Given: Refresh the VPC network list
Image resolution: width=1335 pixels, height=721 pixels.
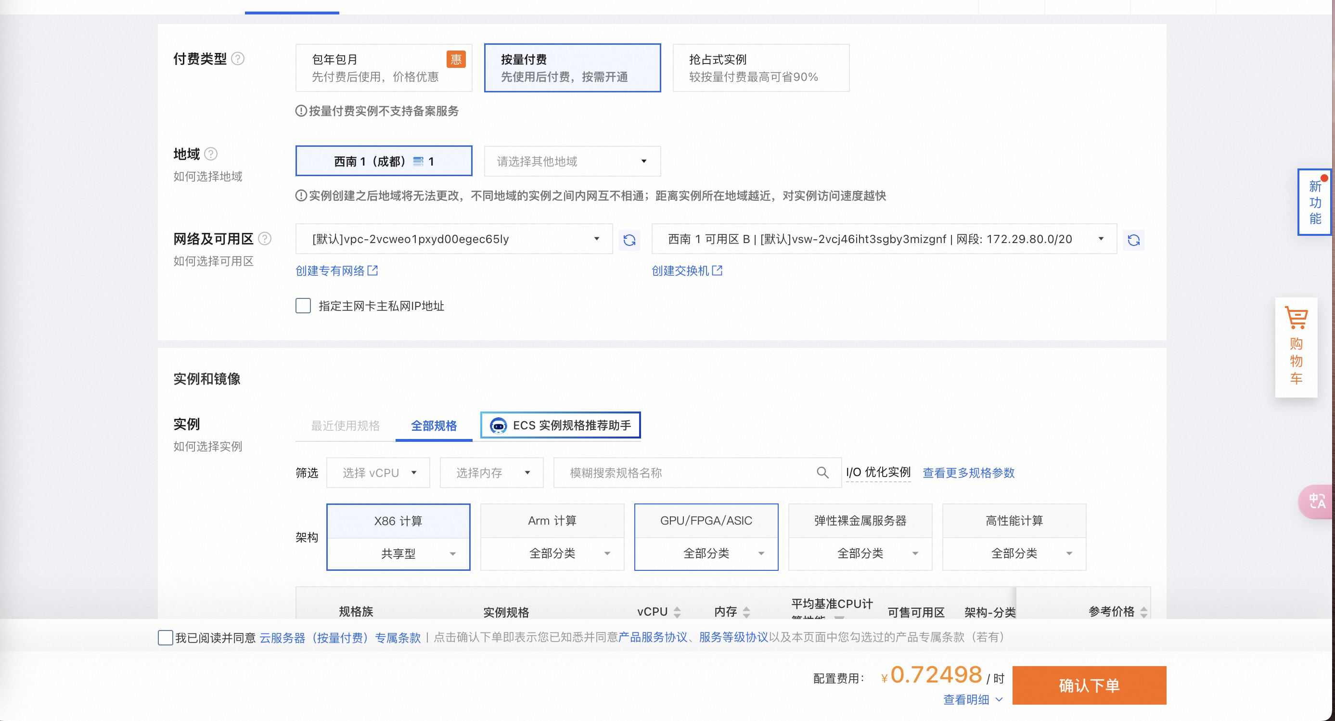Looking at the screenshot, I should (x=629, y=240).
